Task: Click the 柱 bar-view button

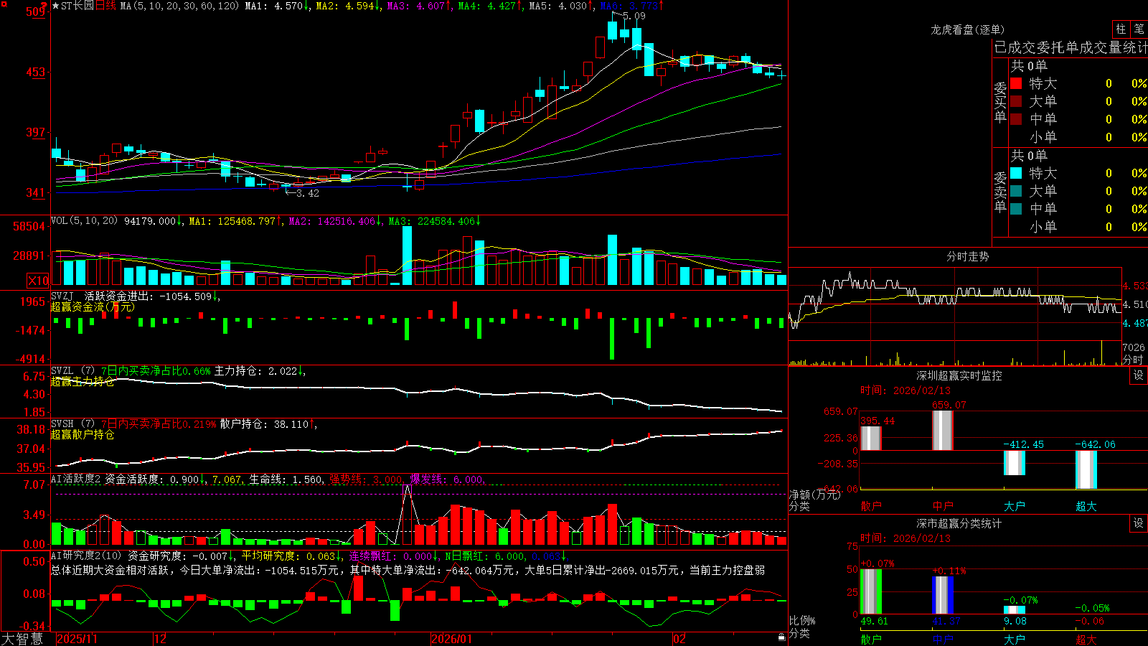Action: point(1121,29)
